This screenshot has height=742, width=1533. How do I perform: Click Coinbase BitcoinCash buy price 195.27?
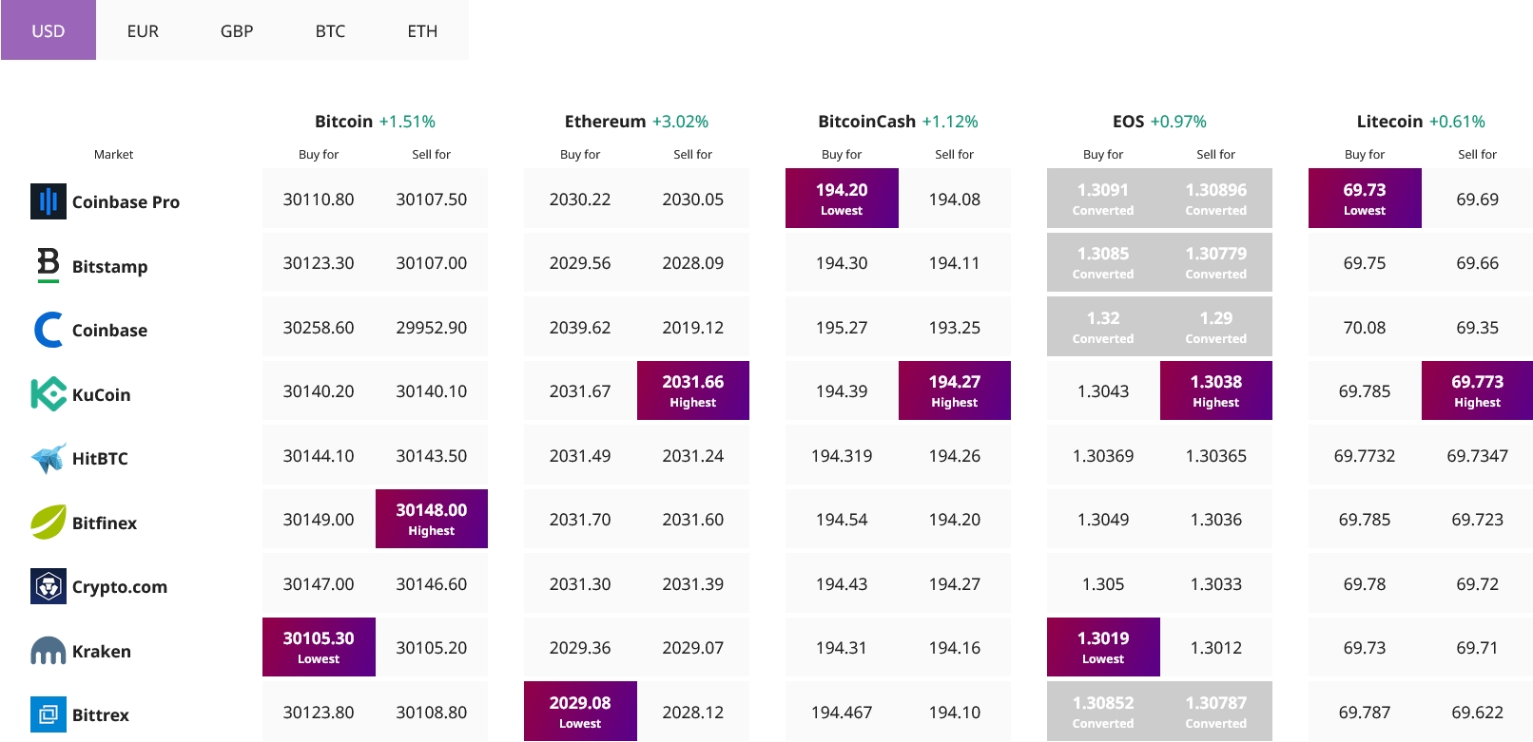click(842, 328)
